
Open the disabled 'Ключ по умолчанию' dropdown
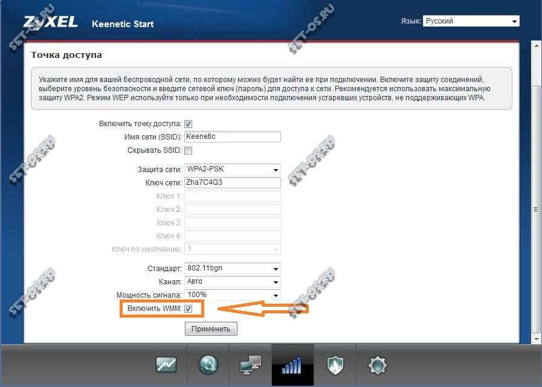[x=232, y=249]
